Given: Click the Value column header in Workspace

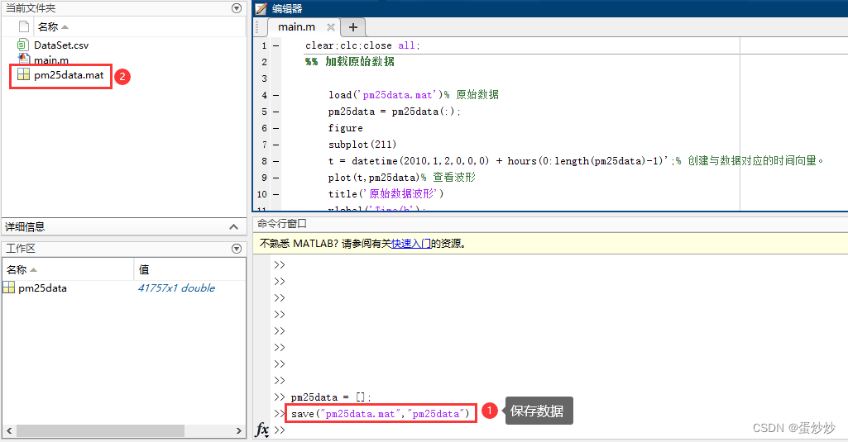Looking at the screenshot, I should [x=144, y=269].
